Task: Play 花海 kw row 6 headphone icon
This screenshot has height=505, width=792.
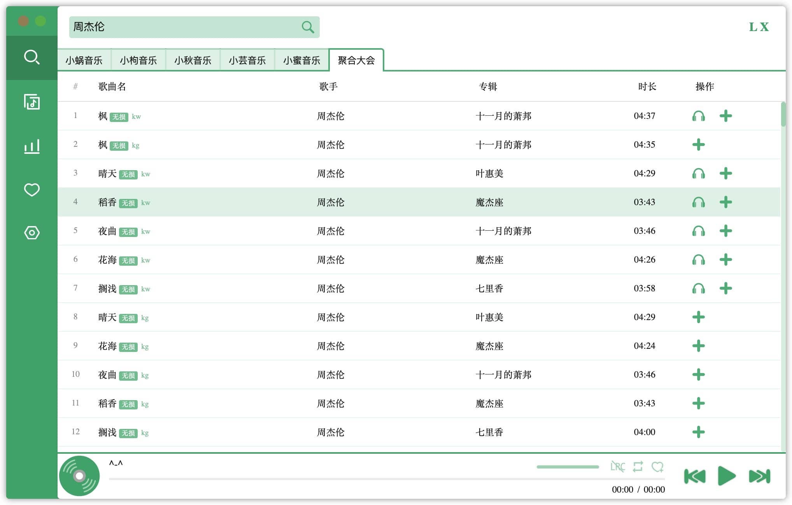Action: click(x=698, y=259)
